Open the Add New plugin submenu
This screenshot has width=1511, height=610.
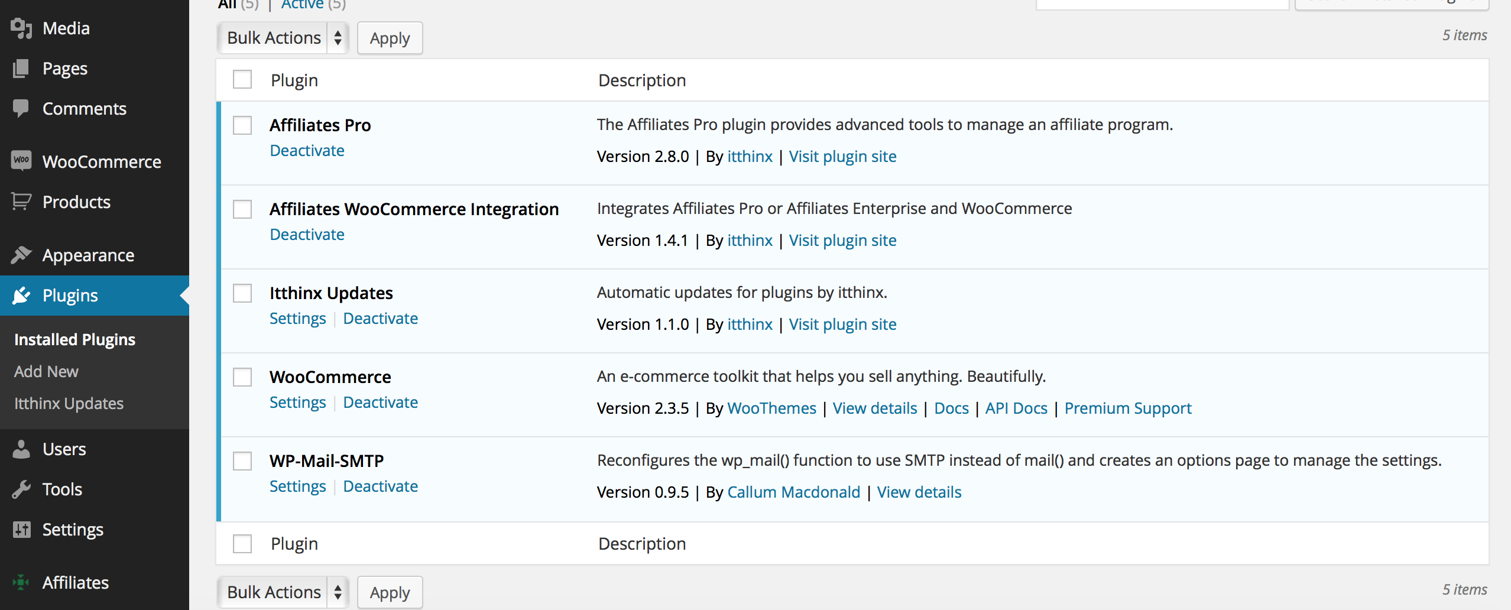point(46,371)
